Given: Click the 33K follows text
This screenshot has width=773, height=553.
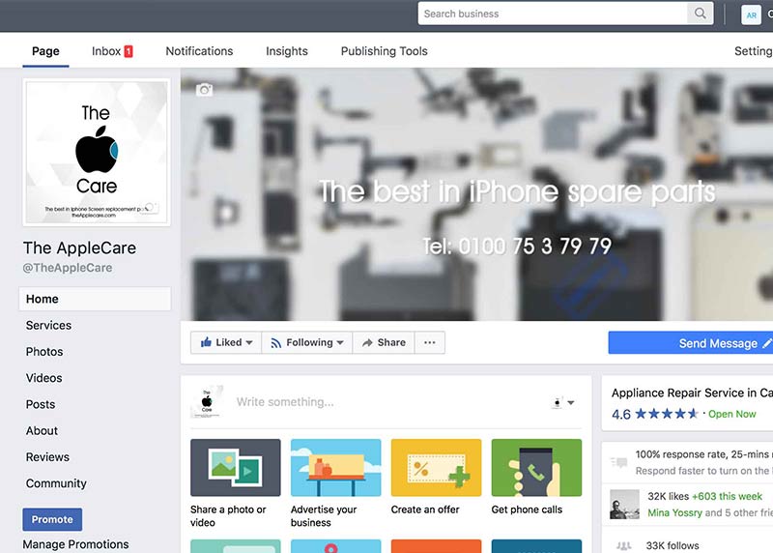Looking at the screenshot, I should pyautogui.click(x=673, y=545).
